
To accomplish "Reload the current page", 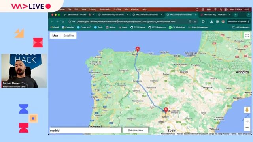I will tap(63, 22).
